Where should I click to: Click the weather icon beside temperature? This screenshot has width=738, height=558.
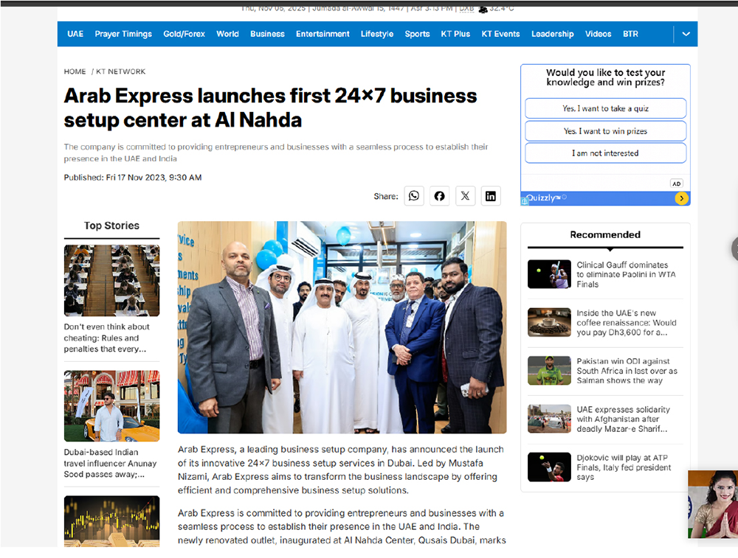(x=483, y=9)
